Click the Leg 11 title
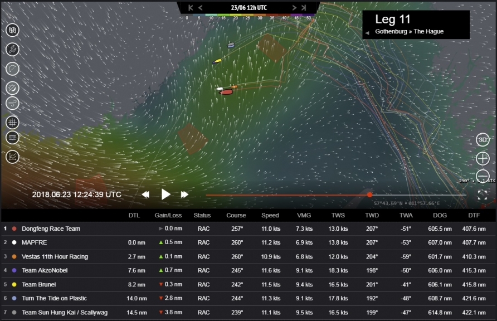 click(x=393, y=20)
